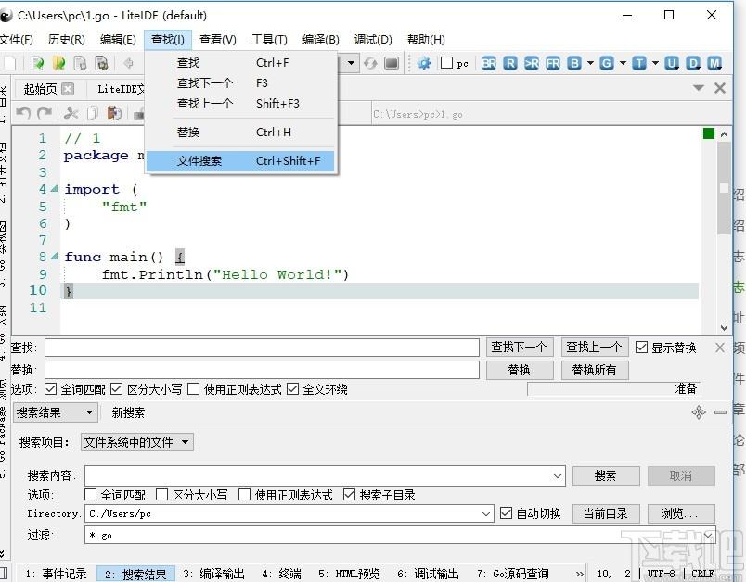
Task: Click the 当前目录 button
Action: click(606, 513)
